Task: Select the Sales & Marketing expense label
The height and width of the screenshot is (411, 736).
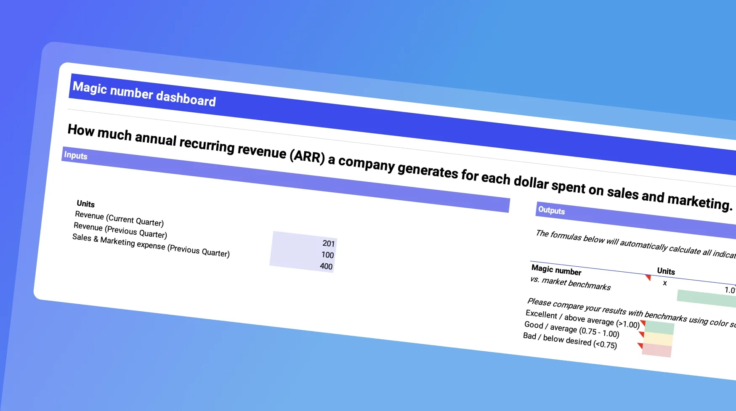Action: coord(151,245)
